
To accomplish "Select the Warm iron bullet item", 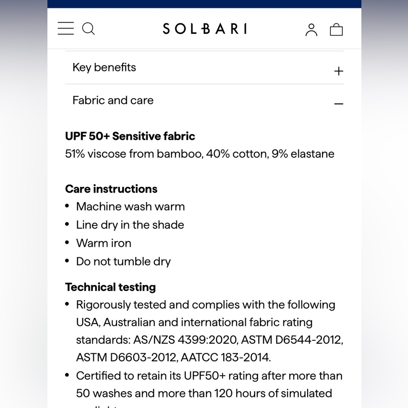I will point(104,243).
